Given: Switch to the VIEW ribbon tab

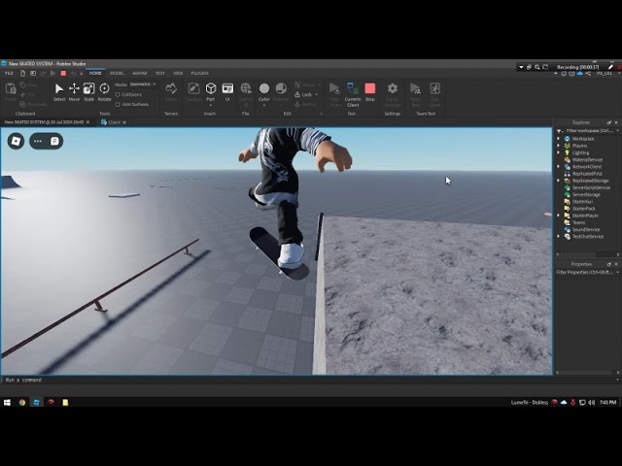Looking at the screenshot, I should pyautogui.click(x=178, y=74).
